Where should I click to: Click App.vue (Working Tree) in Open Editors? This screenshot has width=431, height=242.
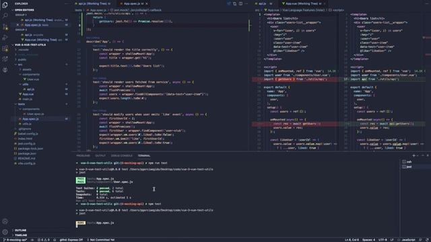40,40
